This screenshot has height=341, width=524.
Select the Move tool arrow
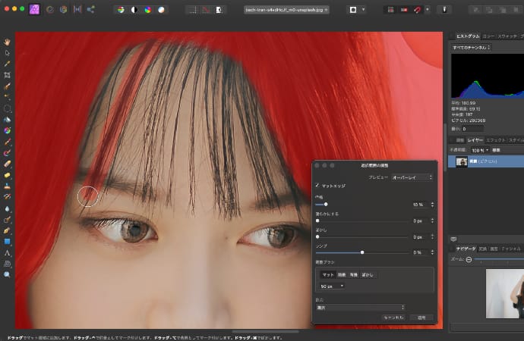point(7,52)
